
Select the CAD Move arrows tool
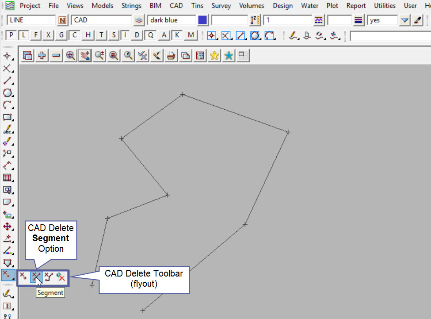coord(8,227)
